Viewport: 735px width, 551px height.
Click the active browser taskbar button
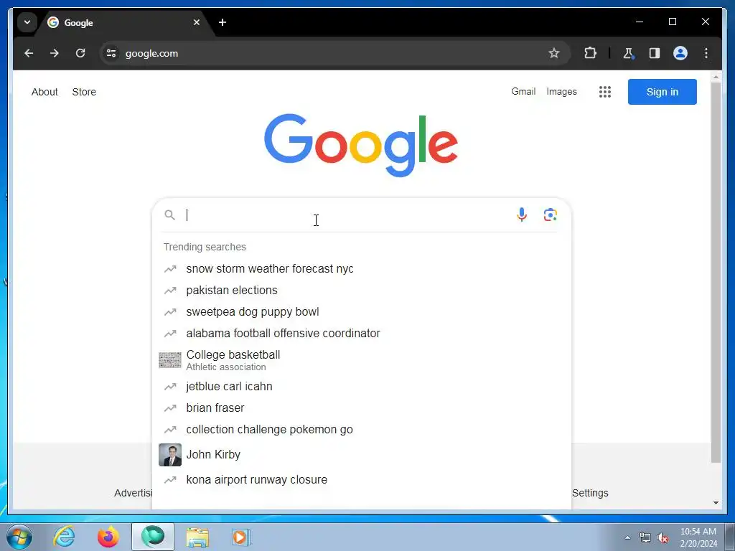(153, 537)
